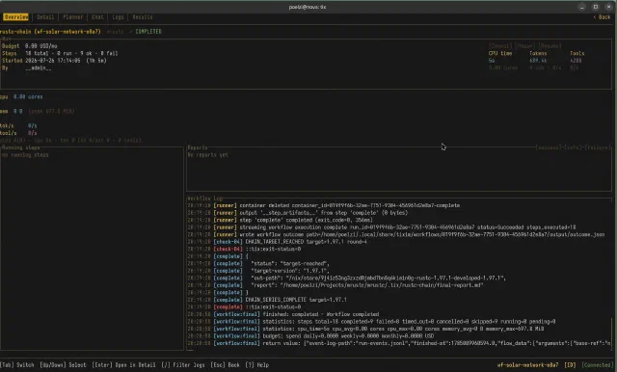Switch to the Chat tab
Screen dimensions: 617x372
click(x=97, y=17)
